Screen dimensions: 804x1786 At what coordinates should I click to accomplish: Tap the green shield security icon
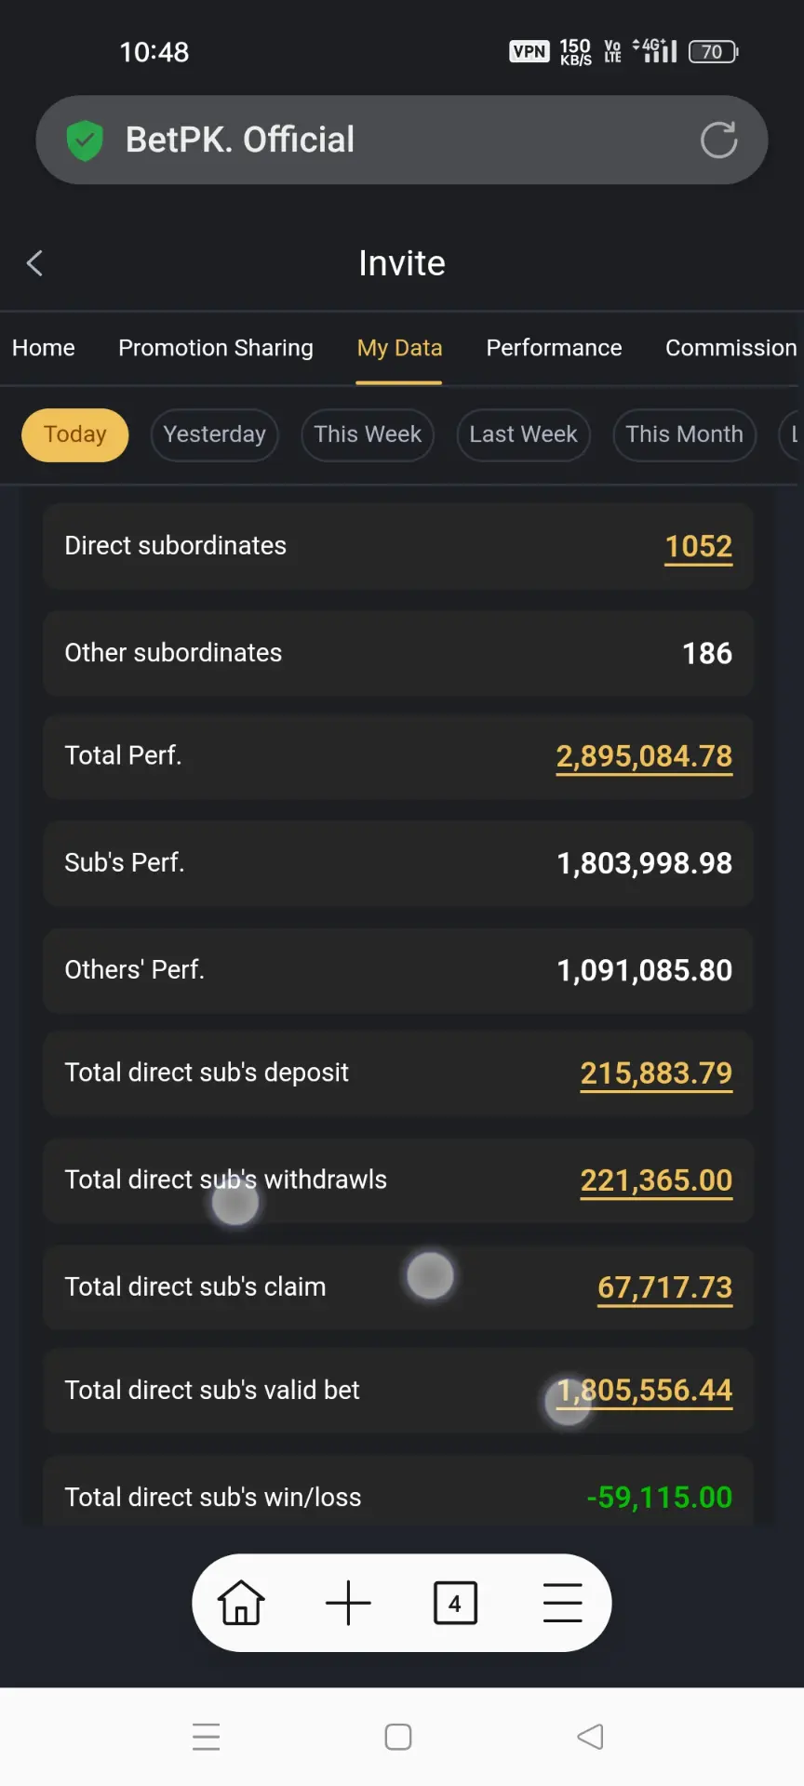tap(85, 140)
